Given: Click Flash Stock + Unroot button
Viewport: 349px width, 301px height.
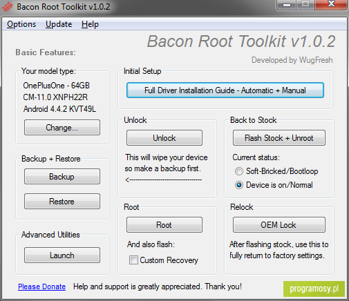Looking at the screenshot, I should (279, 138).
